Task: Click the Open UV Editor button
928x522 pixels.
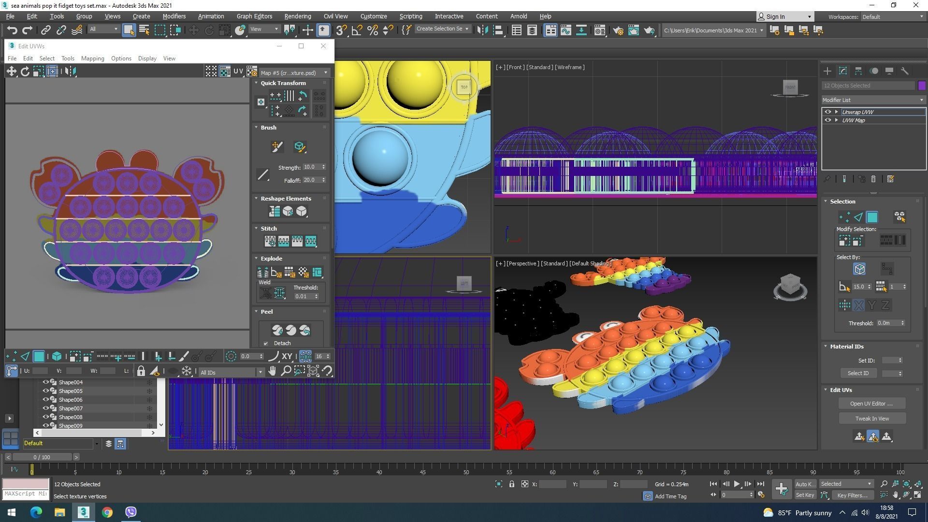Action: (871, 404)
